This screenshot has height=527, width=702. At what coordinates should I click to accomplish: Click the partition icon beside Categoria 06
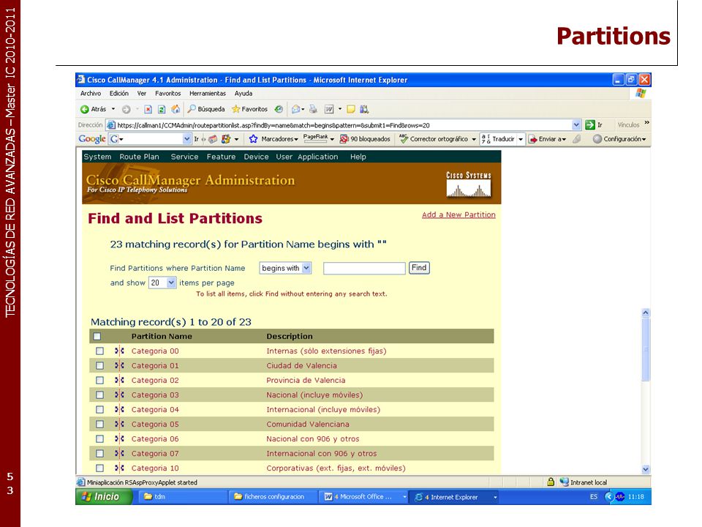coord(119,438)
